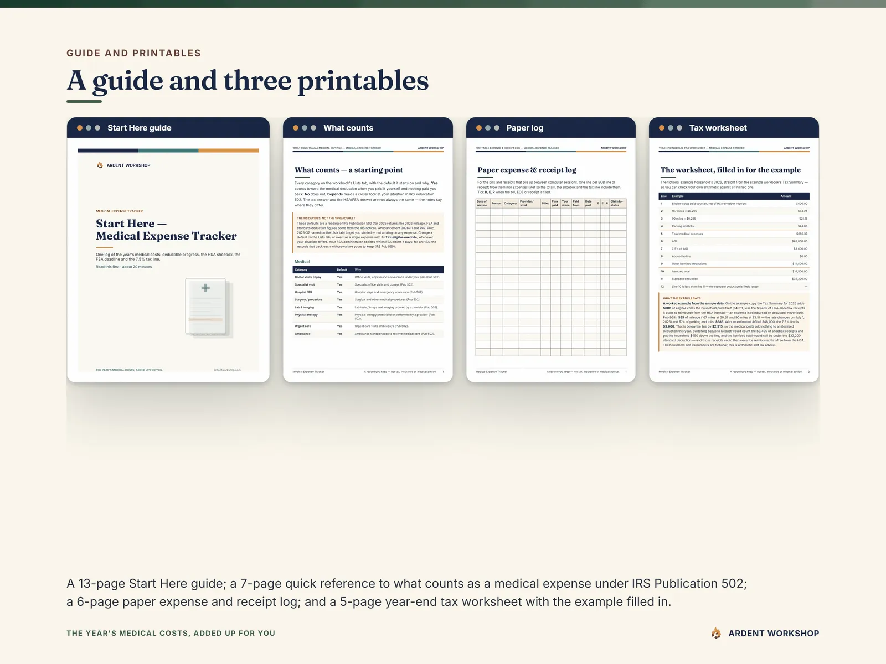Select the 'Start Here guide' card title

140,128
